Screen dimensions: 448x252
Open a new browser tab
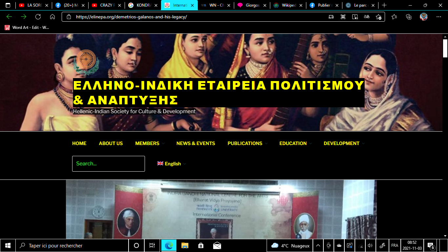384,5
